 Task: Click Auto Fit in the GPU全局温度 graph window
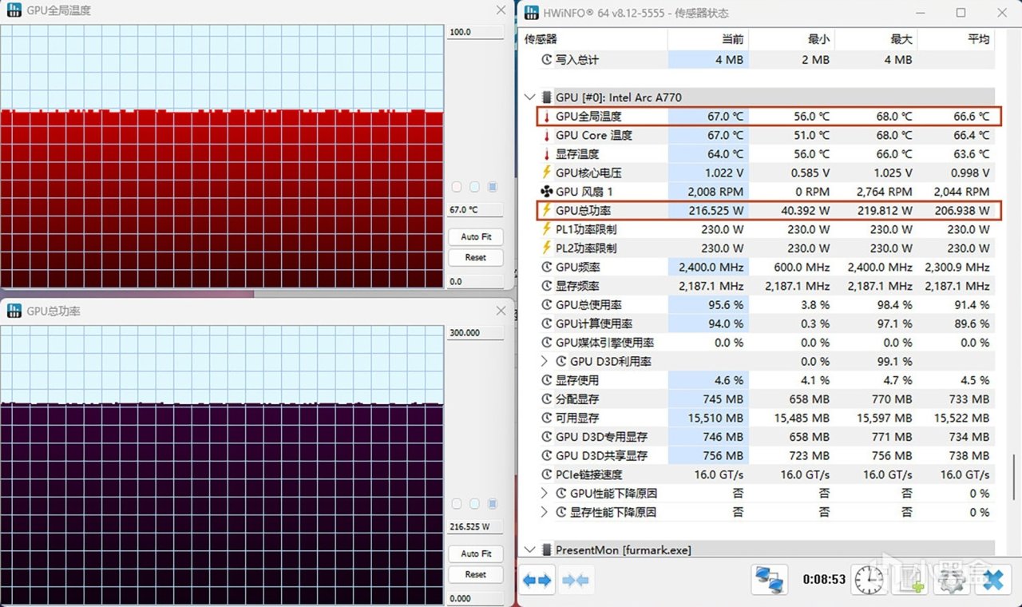point(476,237)
